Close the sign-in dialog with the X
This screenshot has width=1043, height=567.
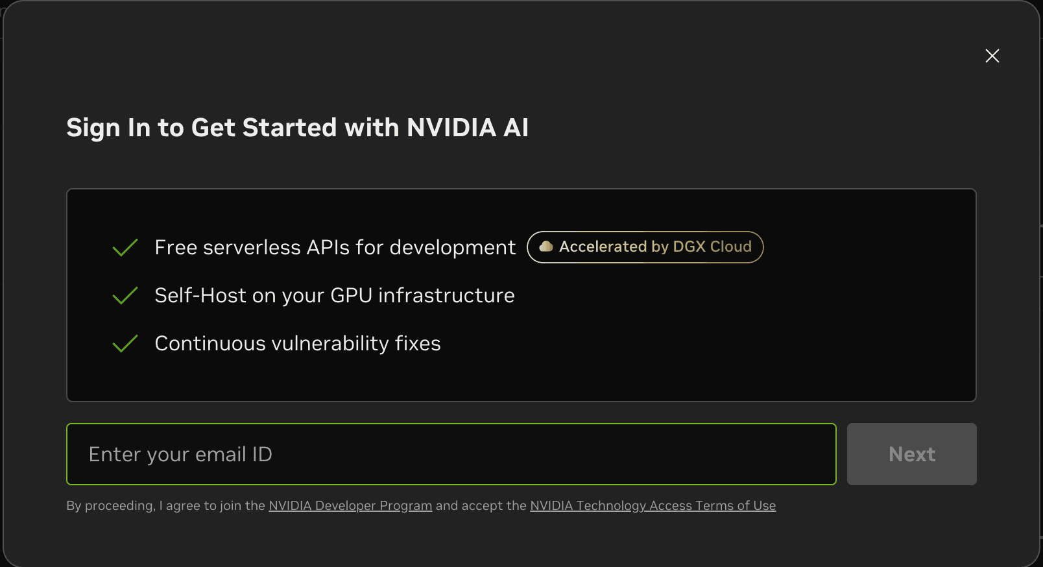992,56
